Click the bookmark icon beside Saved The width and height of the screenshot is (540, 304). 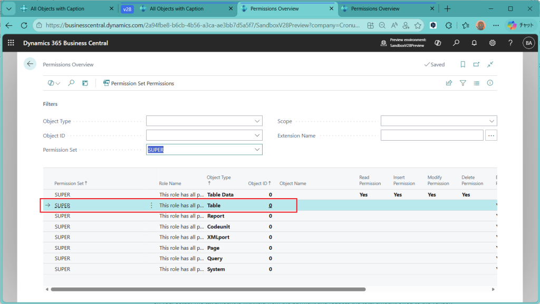(x=462, y=64)
